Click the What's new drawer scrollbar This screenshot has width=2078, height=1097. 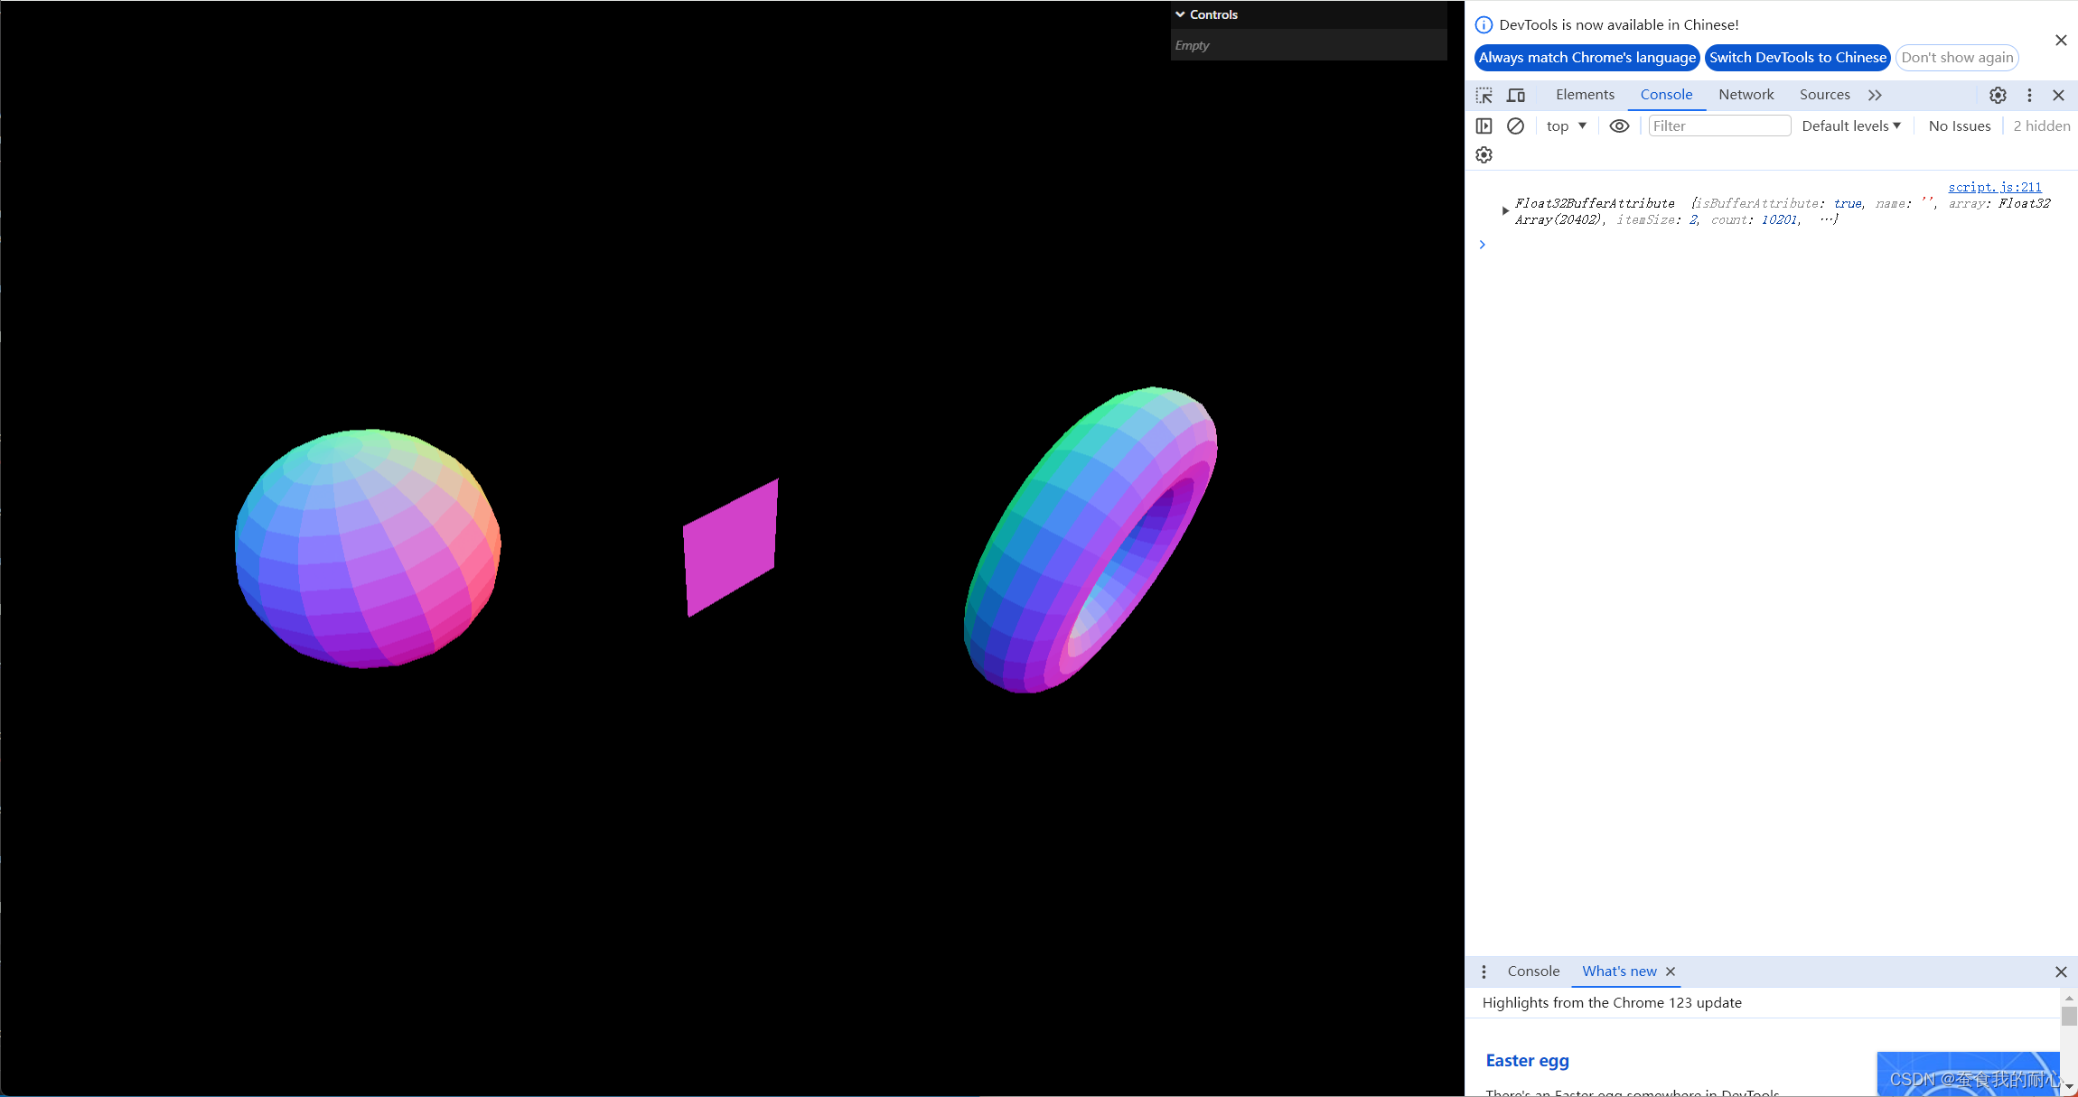2068,1017
